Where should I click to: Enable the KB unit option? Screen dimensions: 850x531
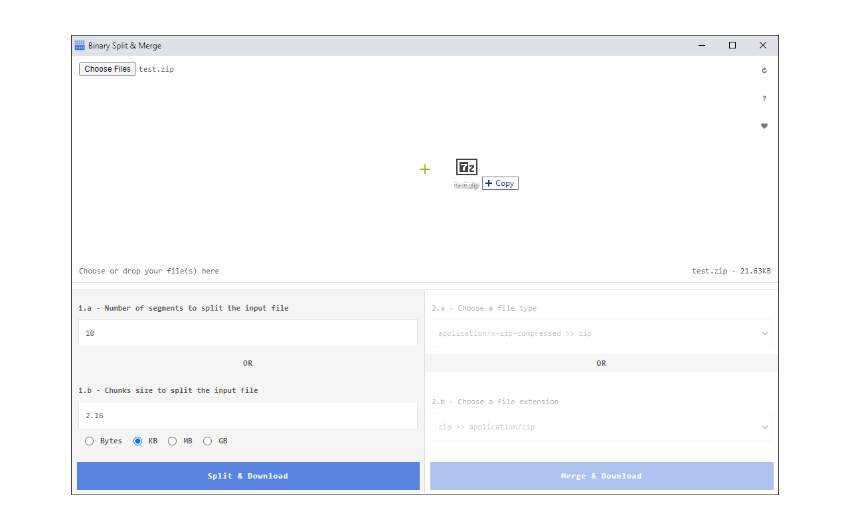coord(137,441)
